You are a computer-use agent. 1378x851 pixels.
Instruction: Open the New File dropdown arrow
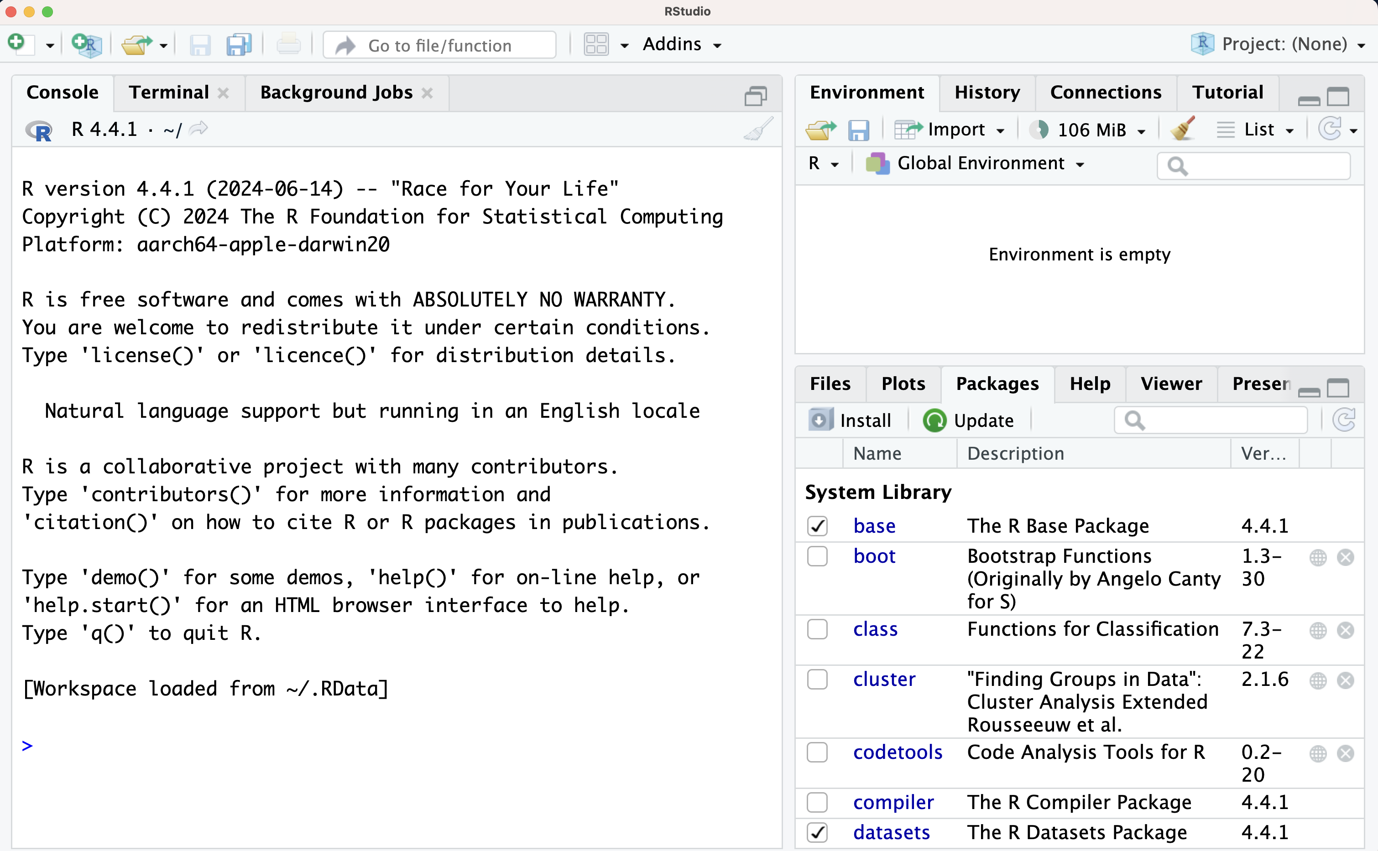pos(50,46)
